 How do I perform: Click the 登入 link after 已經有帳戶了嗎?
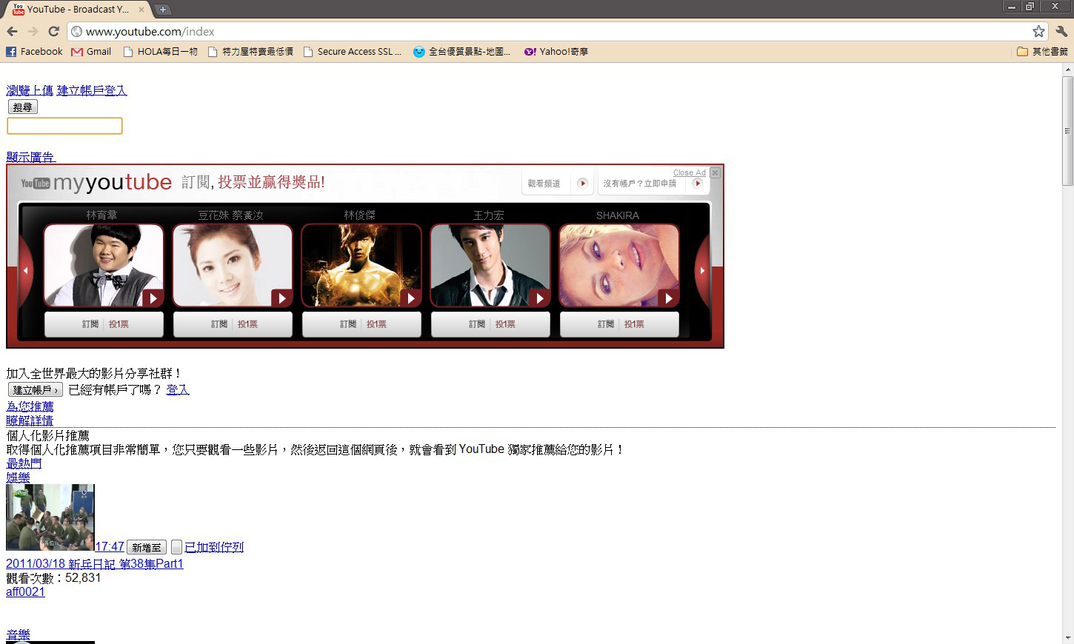pyautogui.click(x=178, y=389)
